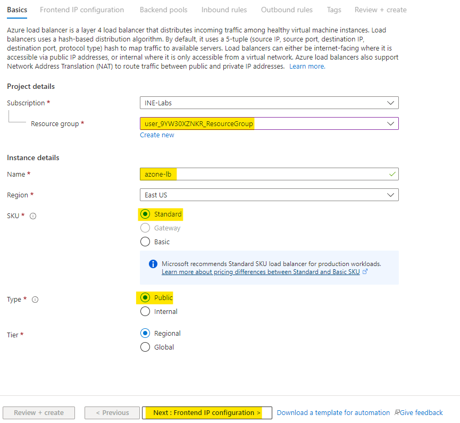
Task: Open the Region dropdown showing East US
Action: (269, 195)
